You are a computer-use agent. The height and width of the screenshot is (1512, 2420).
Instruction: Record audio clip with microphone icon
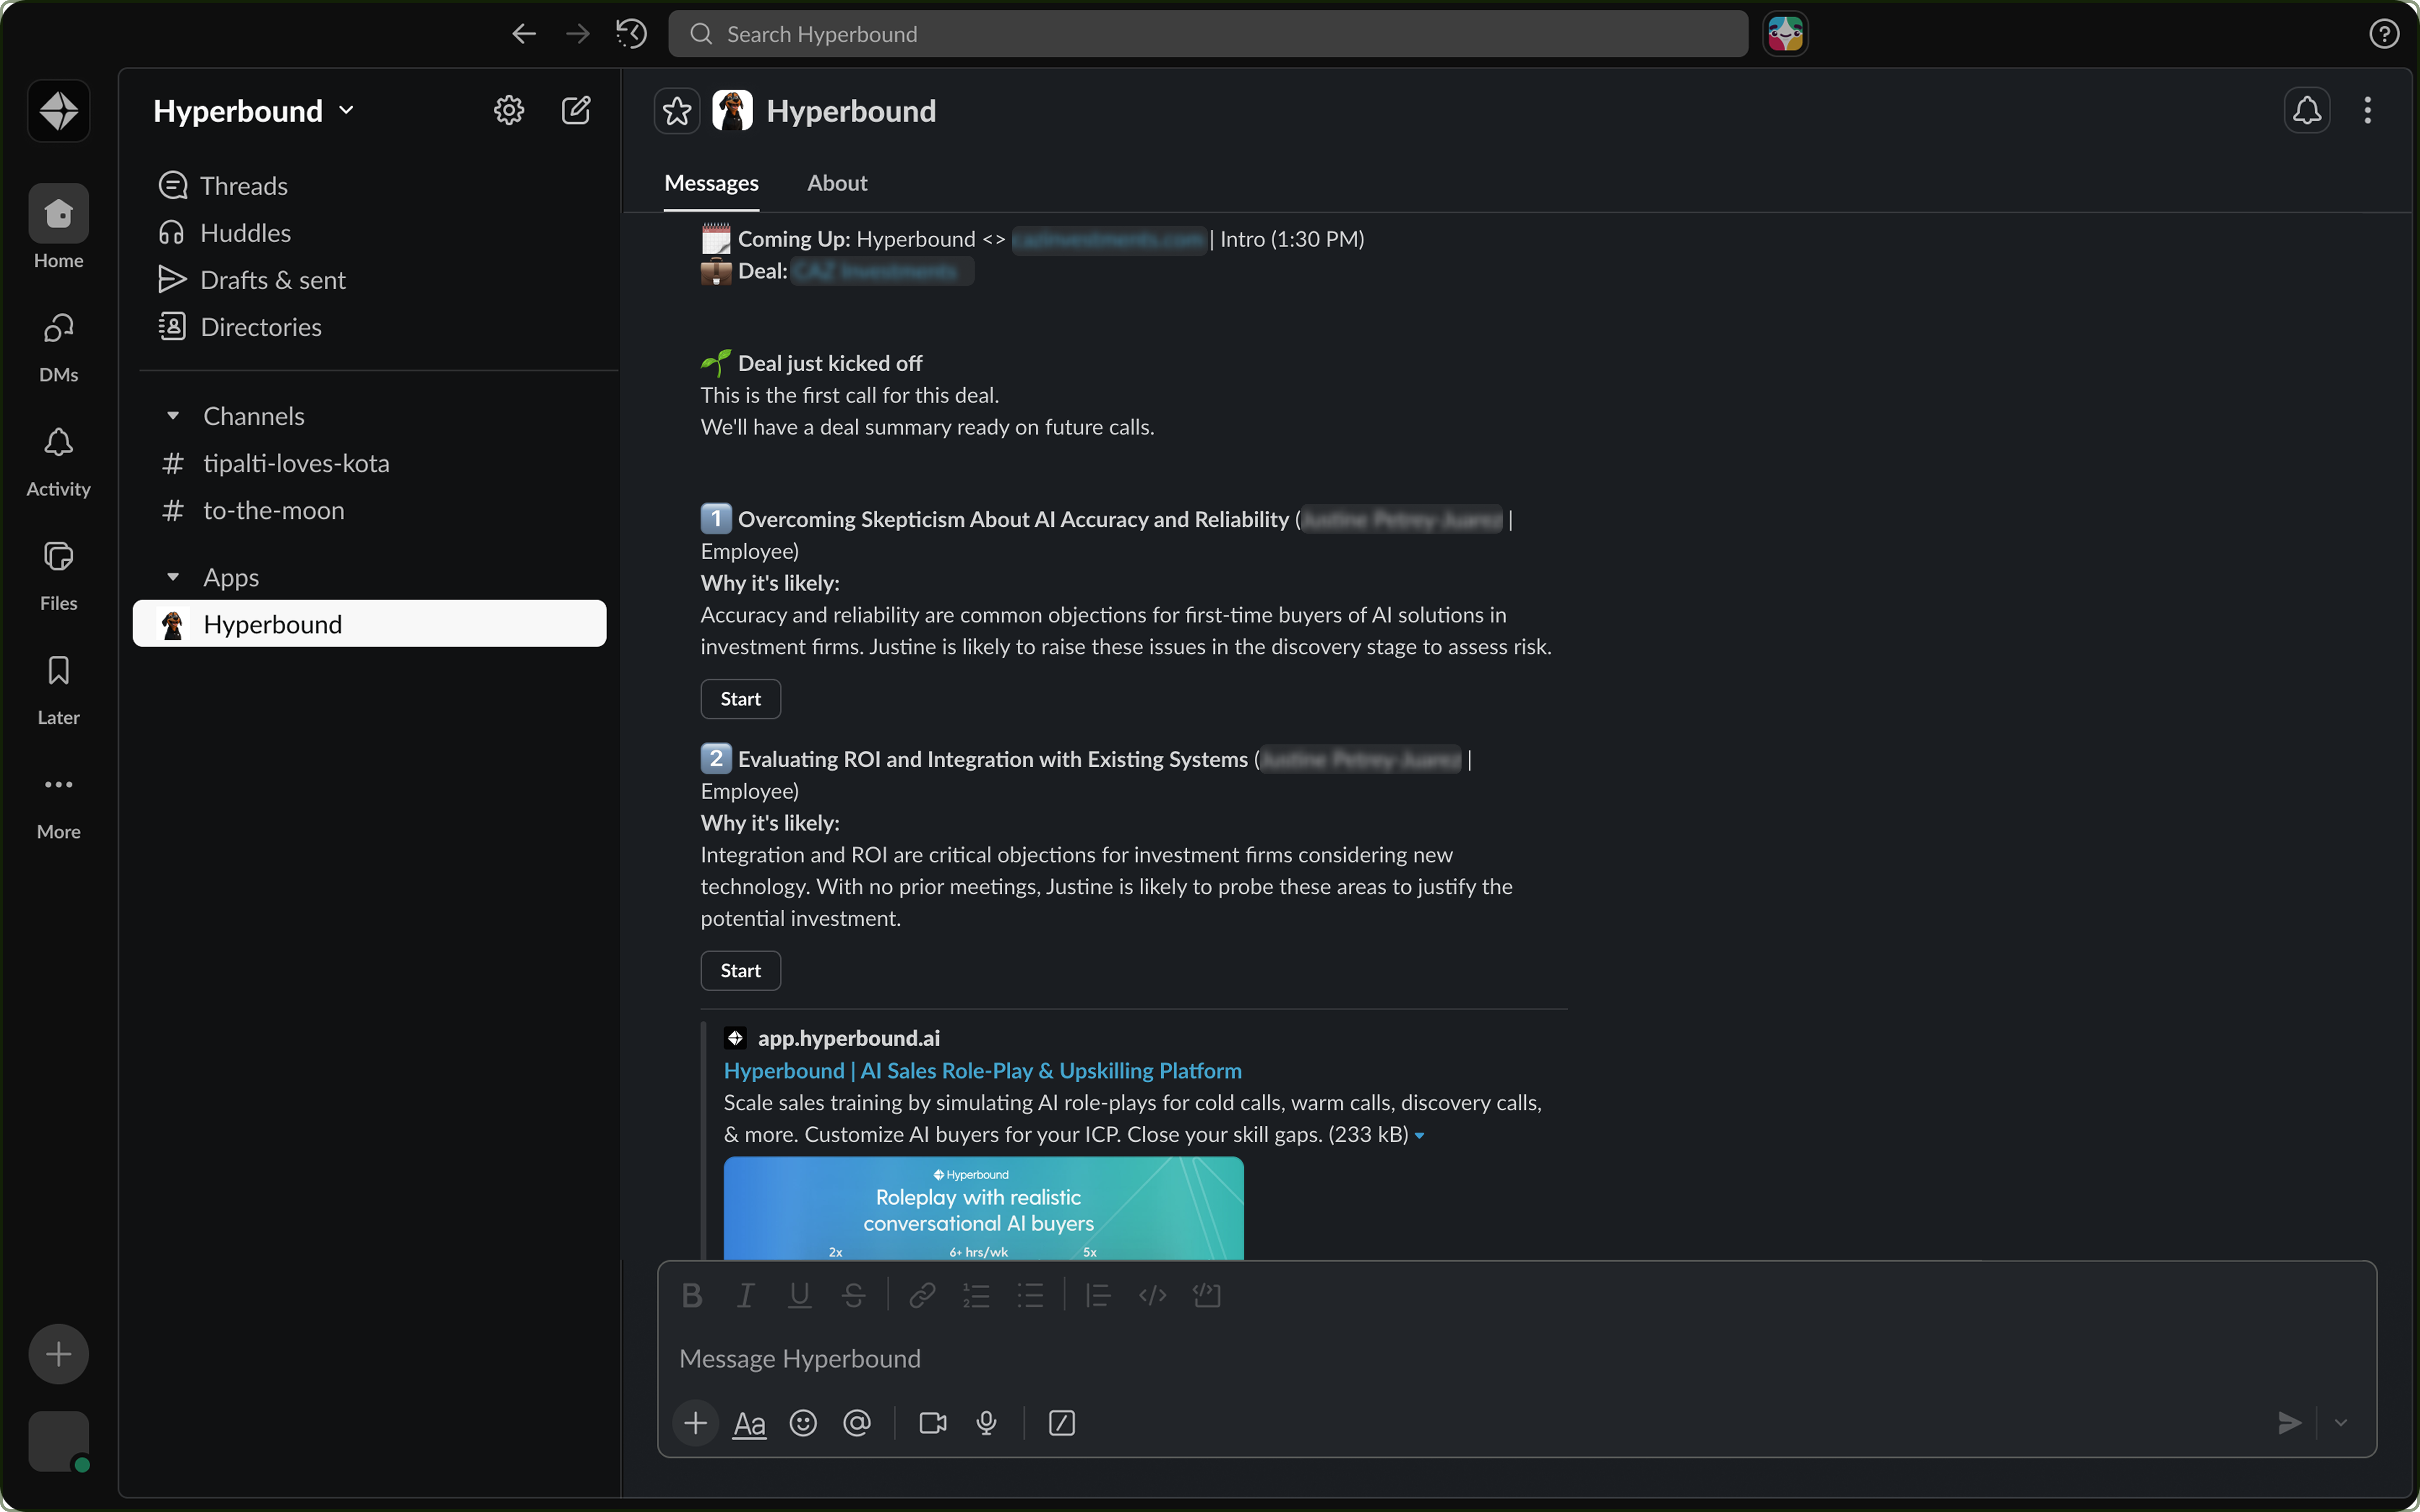pos(986,1423)
